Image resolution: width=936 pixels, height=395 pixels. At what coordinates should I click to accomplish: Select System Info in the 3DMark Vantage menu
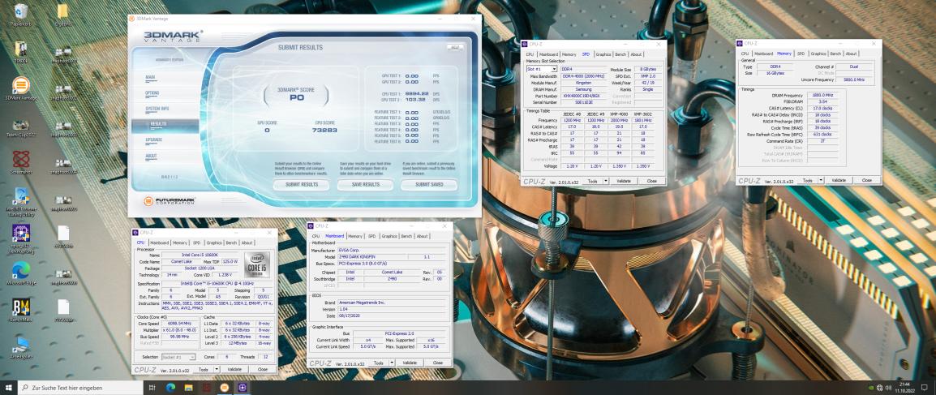coord(157,109)
